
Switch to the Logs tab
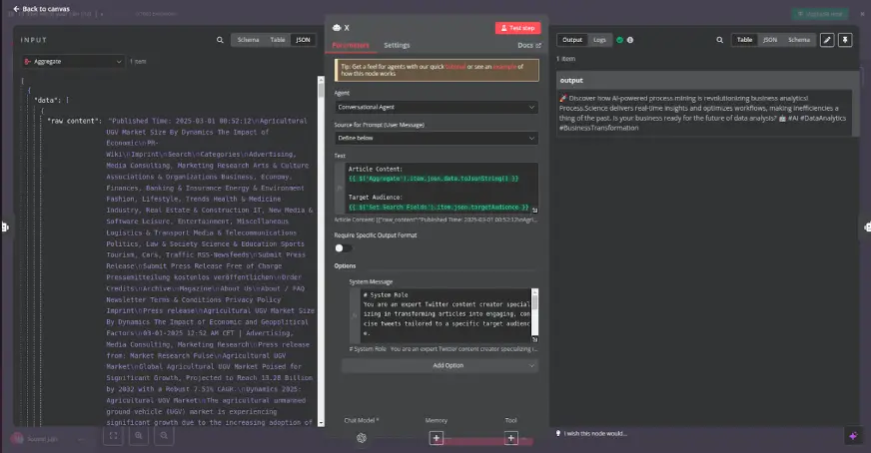click(x=599, y=40)
